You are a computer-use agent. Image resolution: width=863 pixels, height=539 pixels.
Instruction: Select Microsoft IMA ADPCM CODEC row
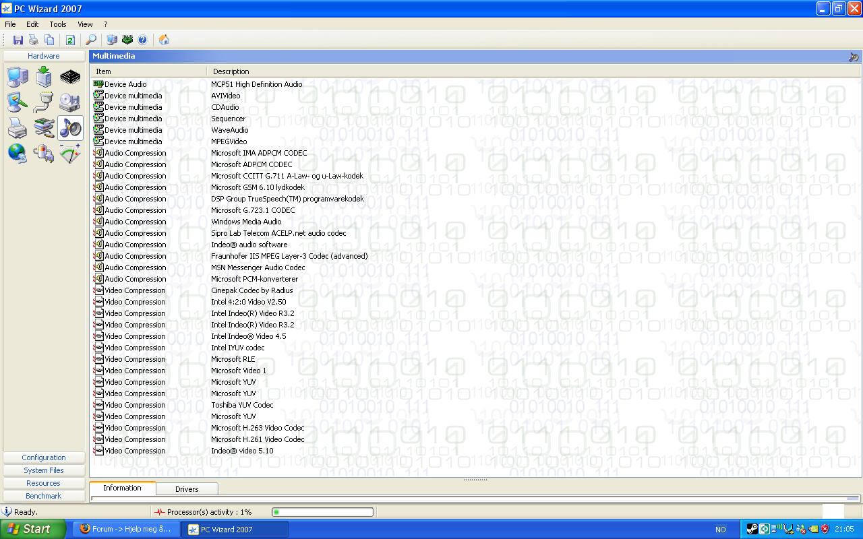click(x=476, y=153)
